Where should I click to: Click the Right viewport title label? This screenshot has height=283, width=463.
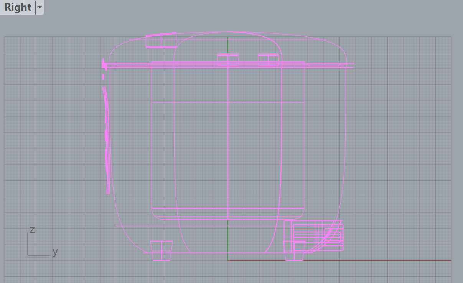point(18,7)
